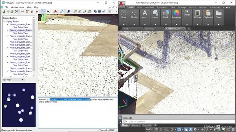Expand the Draw panel dropdown arrow
Viewport: 236px width, 132px height.
[x=124, y=25]
